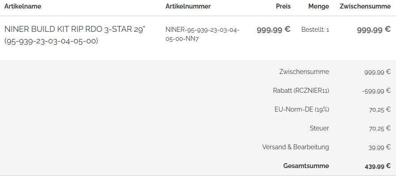Screen dimensions: 396x186
Task: Click the Menge column header
Action: click(x=319, y=6)
